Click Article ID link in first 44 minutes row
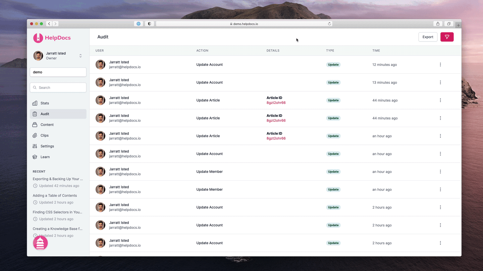The image size is (483, 271). (x=276, y=103)
